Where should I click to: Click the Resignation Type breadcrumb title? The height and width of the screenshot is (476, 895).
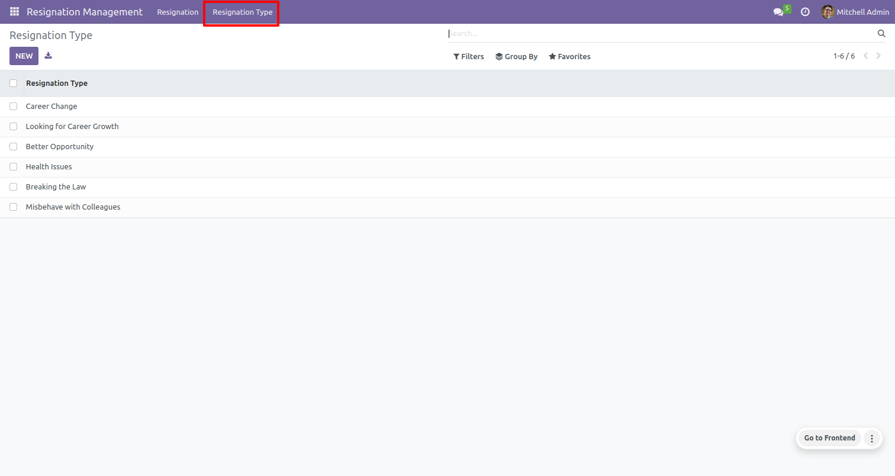click(51, 36)
